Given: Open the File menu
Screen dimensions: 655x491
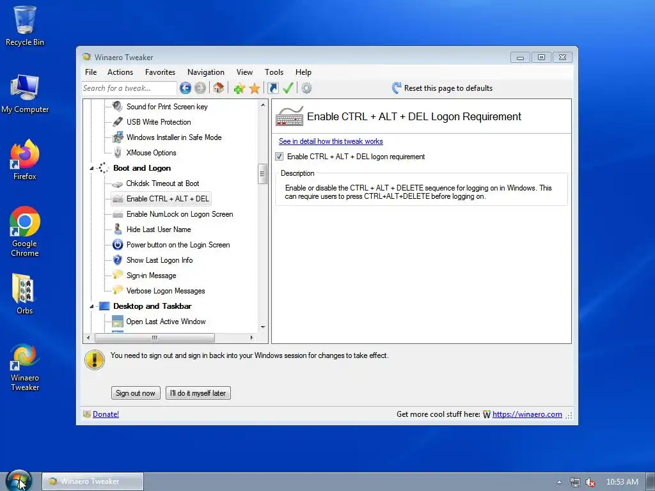Looking at the screenshot, I should tap(91, 72).
